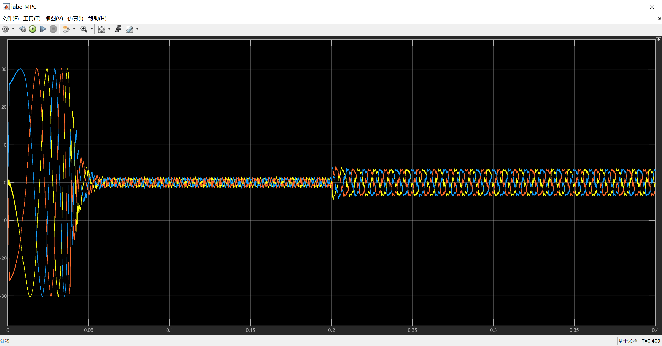Viewport: 662px width, 346px height.
Task: Click the step back simulation icon
Action: point(22,29)
